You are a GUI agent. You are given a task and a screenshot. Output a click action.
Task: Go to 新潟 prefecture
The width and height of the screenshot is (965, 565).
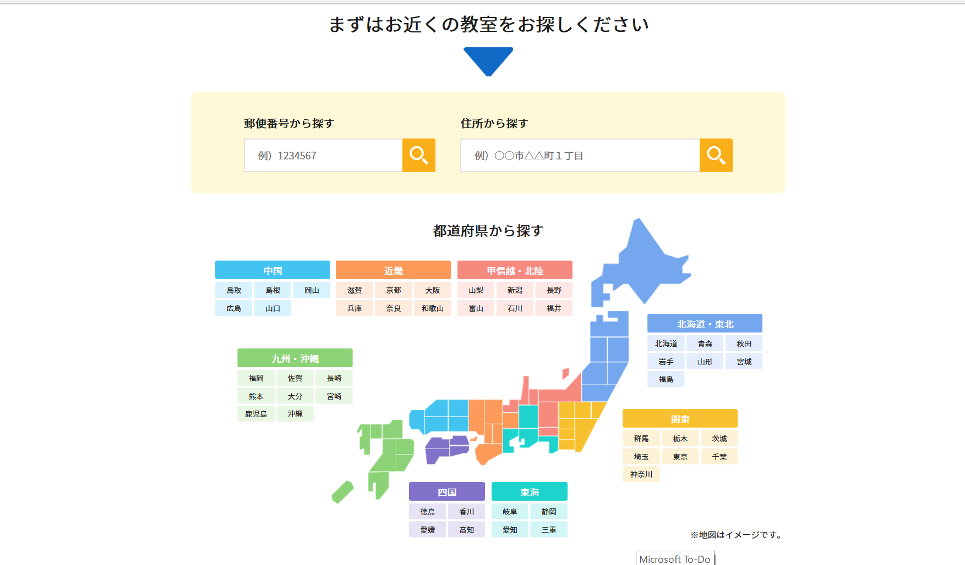click(515, 290)
